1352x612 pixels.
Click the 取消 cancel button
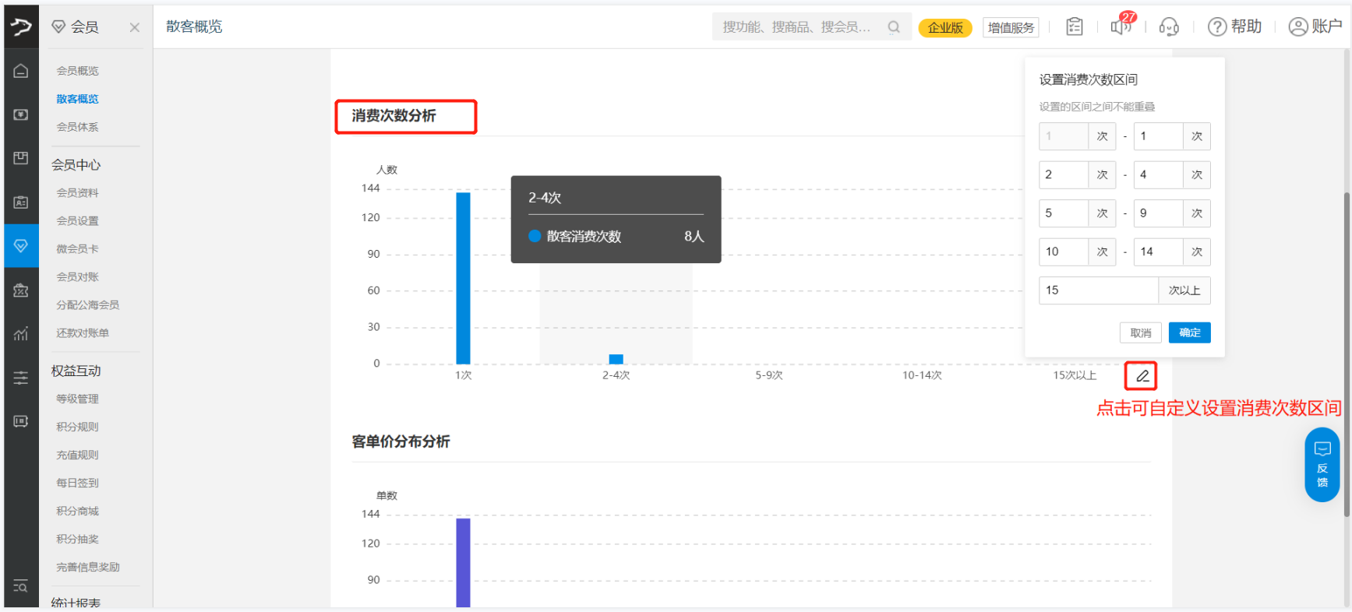[1140, 332]
